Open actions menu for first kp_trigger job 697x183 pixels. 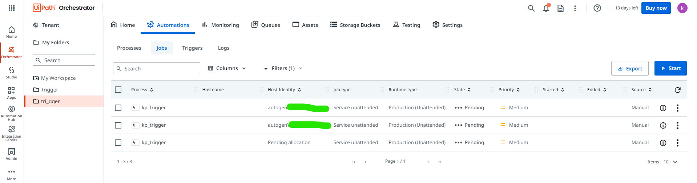click(677, 108)
